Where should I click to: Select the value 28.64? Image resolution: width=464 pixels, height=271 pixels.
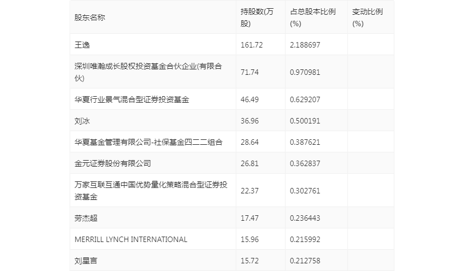click(249, 142)
